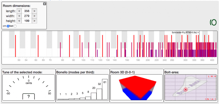
Task: Select the feet unit radio button
Action: [15, 26]
